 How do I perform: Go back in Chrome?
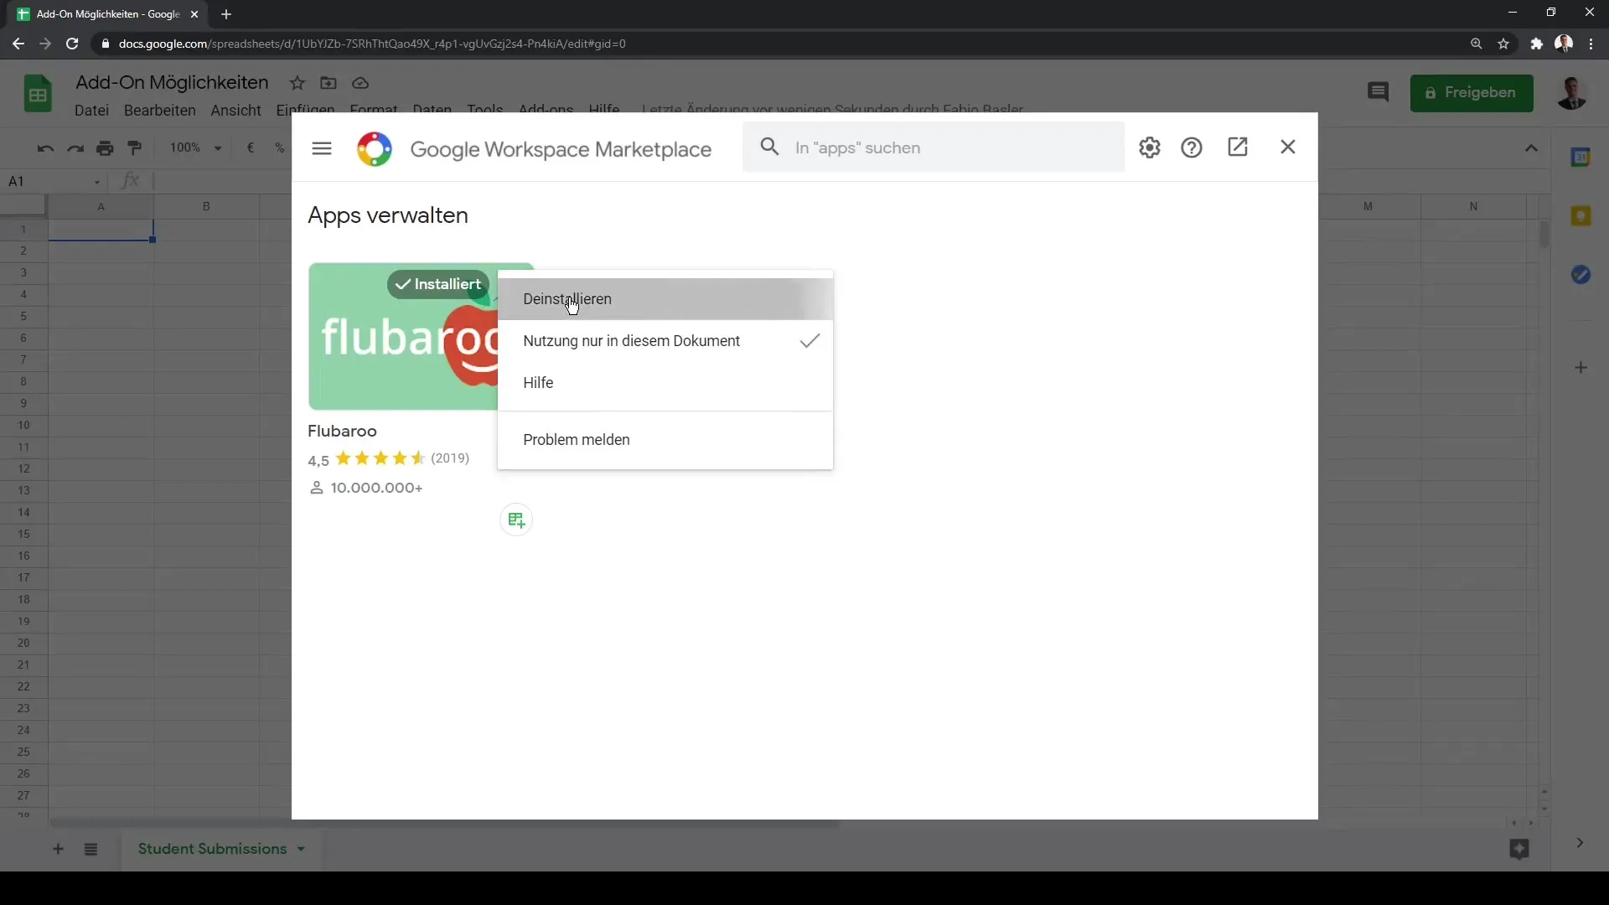(18, 44)
